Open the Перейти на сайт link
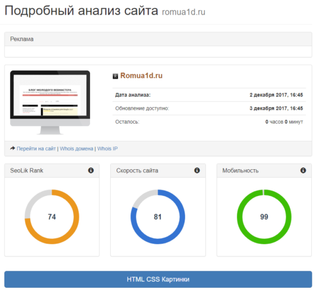The image size is (315, 291). pyautogui.click(x=36, y=148)
